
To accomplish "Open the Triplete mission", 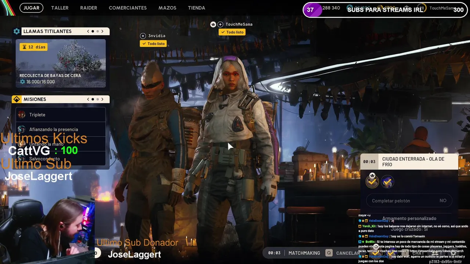I will tap(61, 115).
